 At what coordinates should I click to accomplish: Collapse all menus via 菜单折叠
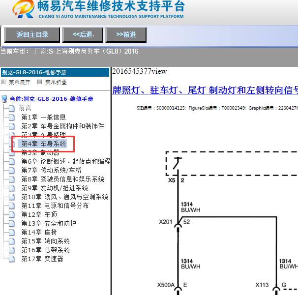pos(56,82)
